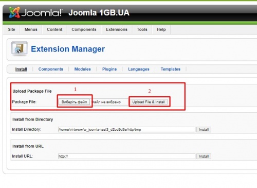Focus the Install Directory path field
This screenshot has width=257, height=188.
(x=126, y=129)
